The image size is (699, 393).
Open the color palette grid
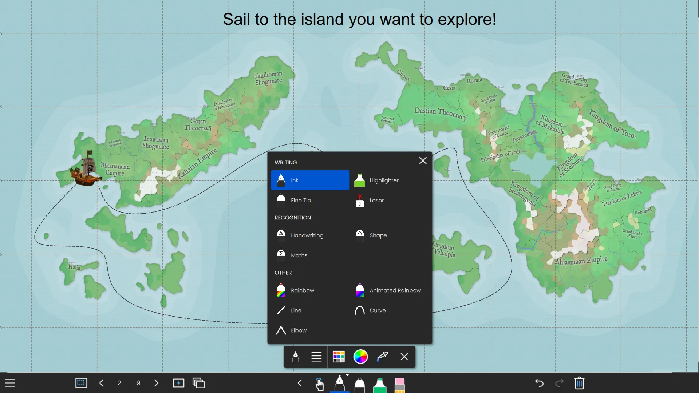(x=339, y=357)
